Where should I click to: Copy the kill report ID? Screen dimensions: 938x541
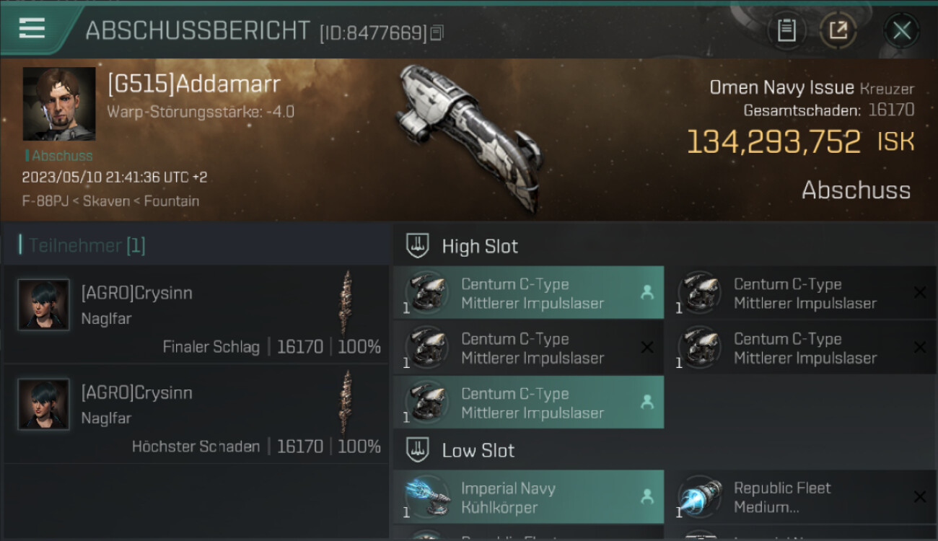[437, 32]
